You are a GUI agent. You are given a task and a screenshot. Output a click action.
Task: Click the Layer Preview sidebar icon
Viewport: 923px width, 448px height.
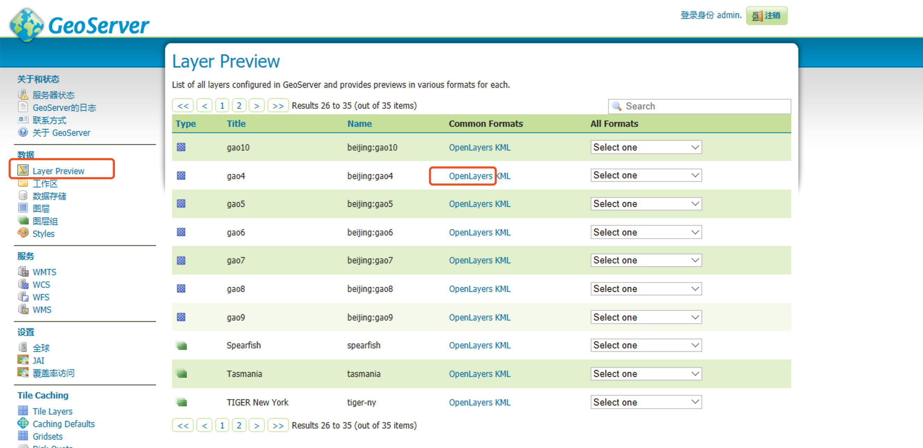point(23,170)
